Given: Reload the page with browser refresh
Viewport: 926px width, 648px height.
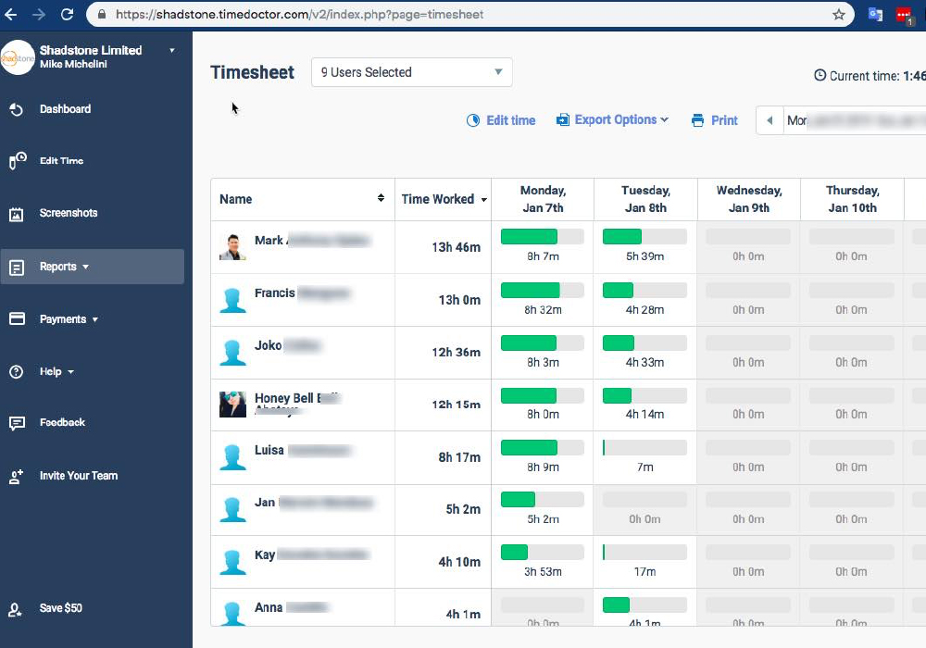Looking at the screenshot, I should 67,15.
